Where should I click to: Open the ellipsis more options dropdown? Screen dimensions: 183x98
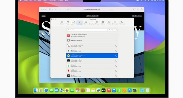[115, 30]
